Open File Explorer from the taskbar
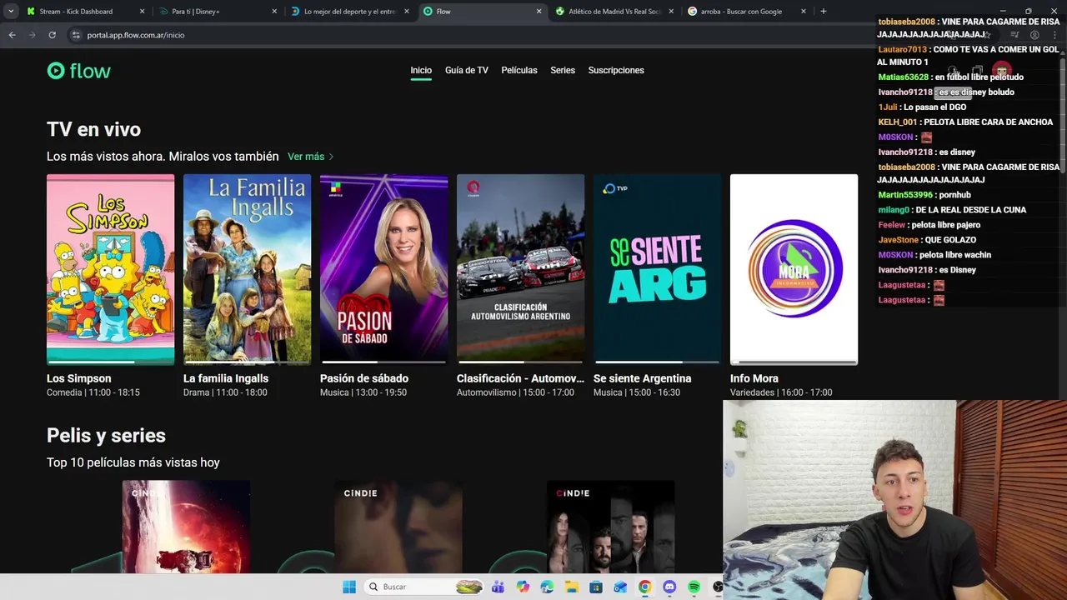Viewport: 1067px width, 600px height. 572,587
